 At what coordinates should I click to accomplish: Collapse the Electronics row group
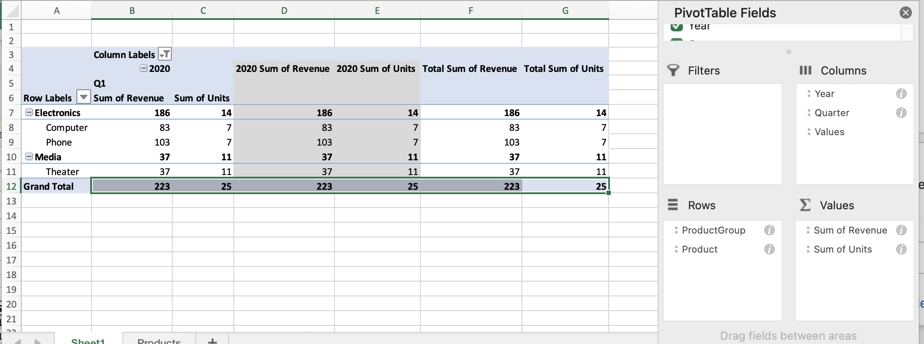click(29, 112)
